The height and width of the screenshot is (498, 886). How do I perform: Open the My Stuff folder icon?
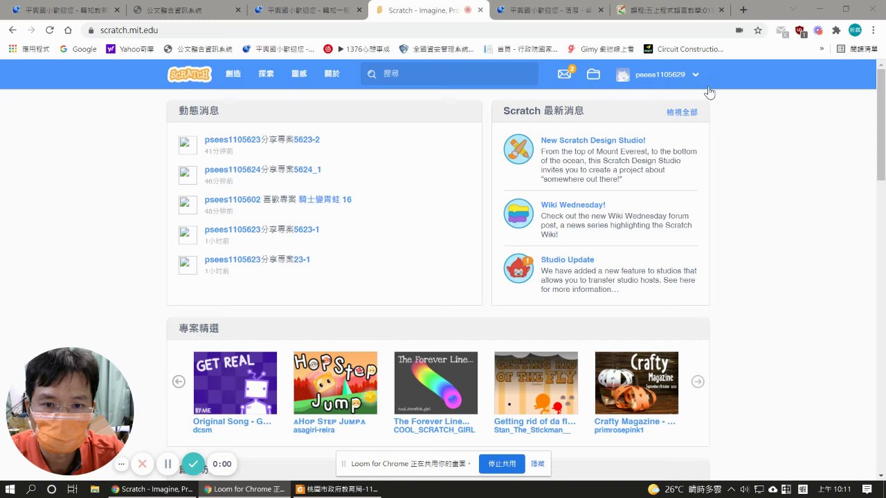click(593, 74)
